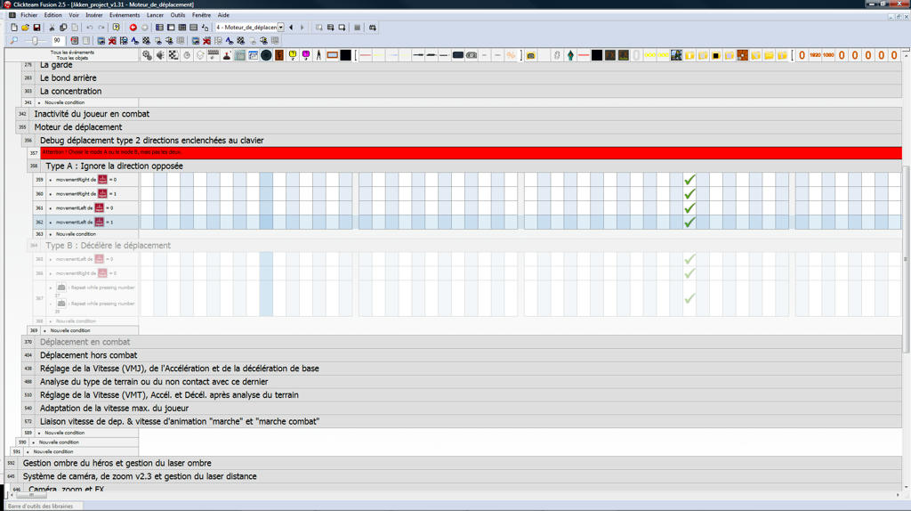Screen dimensions: 911x511
Task: Click 'Nouvelle condition' on line 589
Action: click(64, 433)
